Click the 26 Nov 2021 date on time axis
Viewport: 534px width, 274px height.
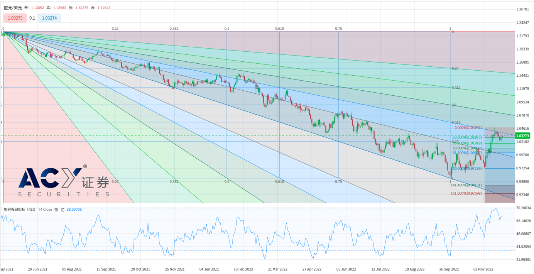point(174,269)
